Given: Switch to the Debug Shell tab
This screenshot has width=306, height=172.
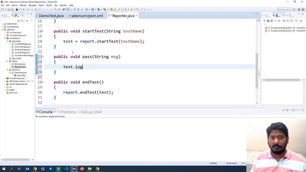Looking at the screenshot, I should click(91, 112).
